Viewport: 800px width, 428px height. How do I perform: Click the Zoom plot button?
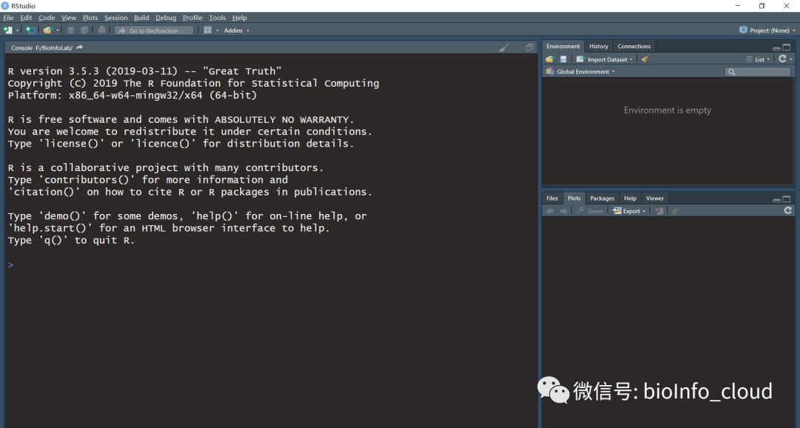(x=591, y=211)
